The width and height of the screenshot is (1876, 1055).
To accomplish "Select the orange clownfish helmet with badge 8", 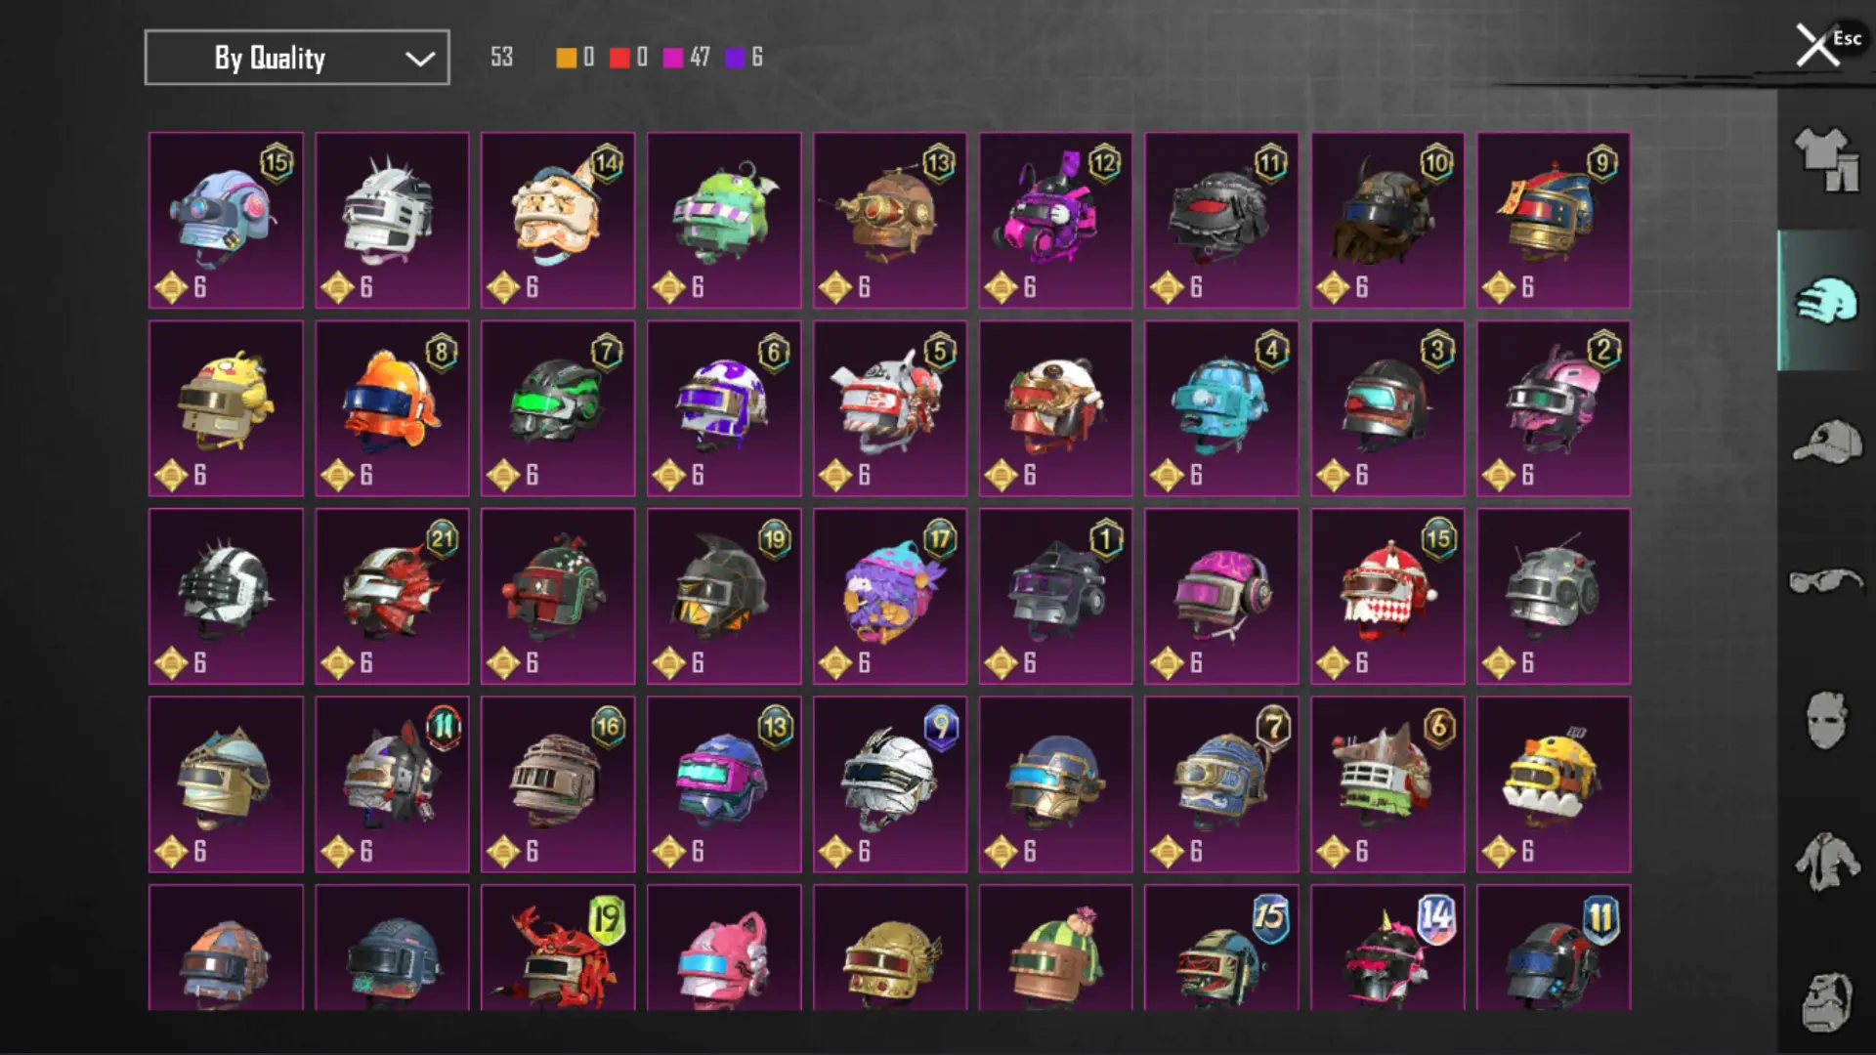I will [x=392, y=408].
